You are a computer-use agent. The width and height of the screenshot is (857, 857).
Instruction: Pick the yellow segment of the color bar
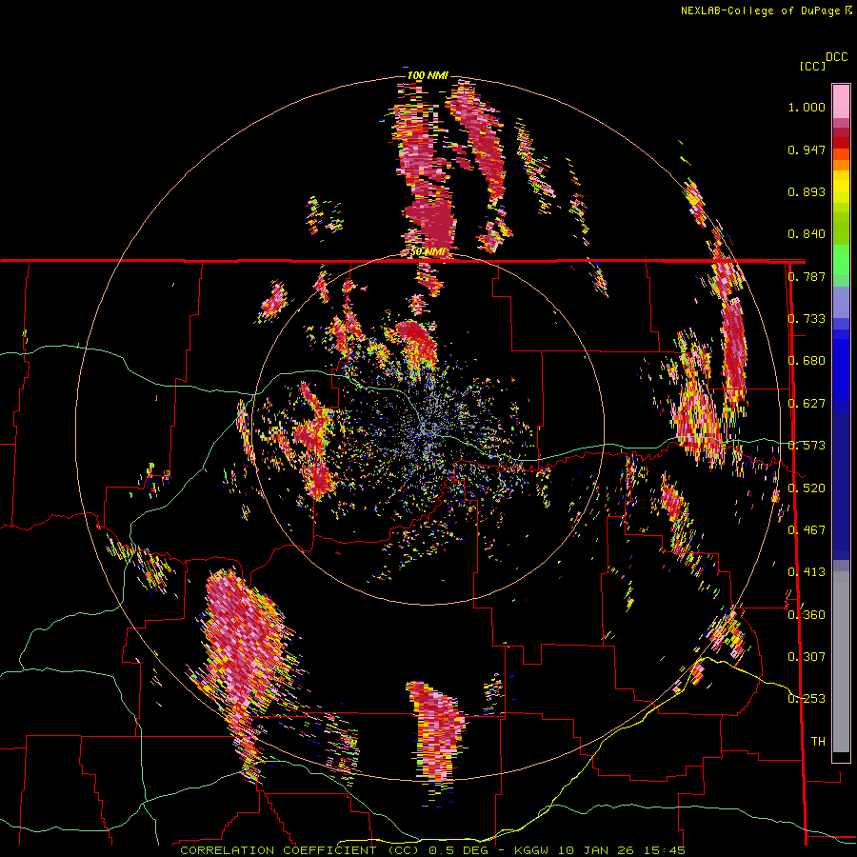[x=841, y=187]
